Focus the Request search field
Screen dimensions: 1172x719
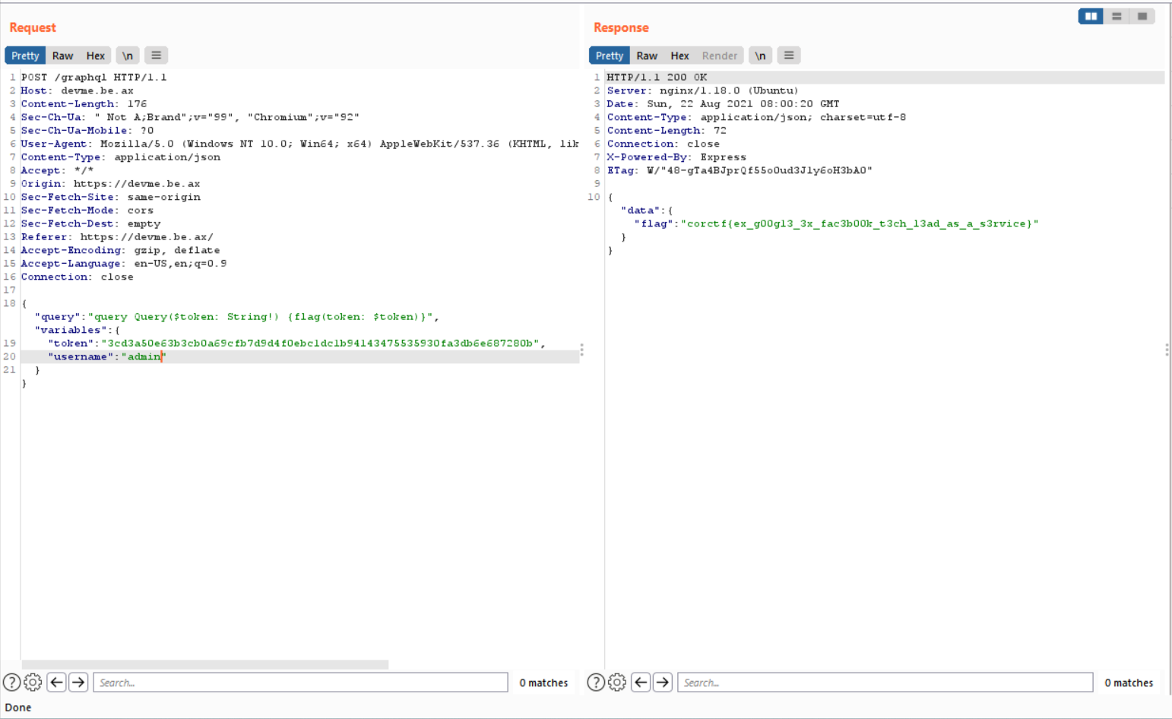(300, 683)
